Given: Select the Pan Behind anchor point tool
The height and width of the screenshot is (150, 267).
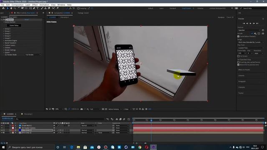Looking at the screenshot, I should click(26, 8).
